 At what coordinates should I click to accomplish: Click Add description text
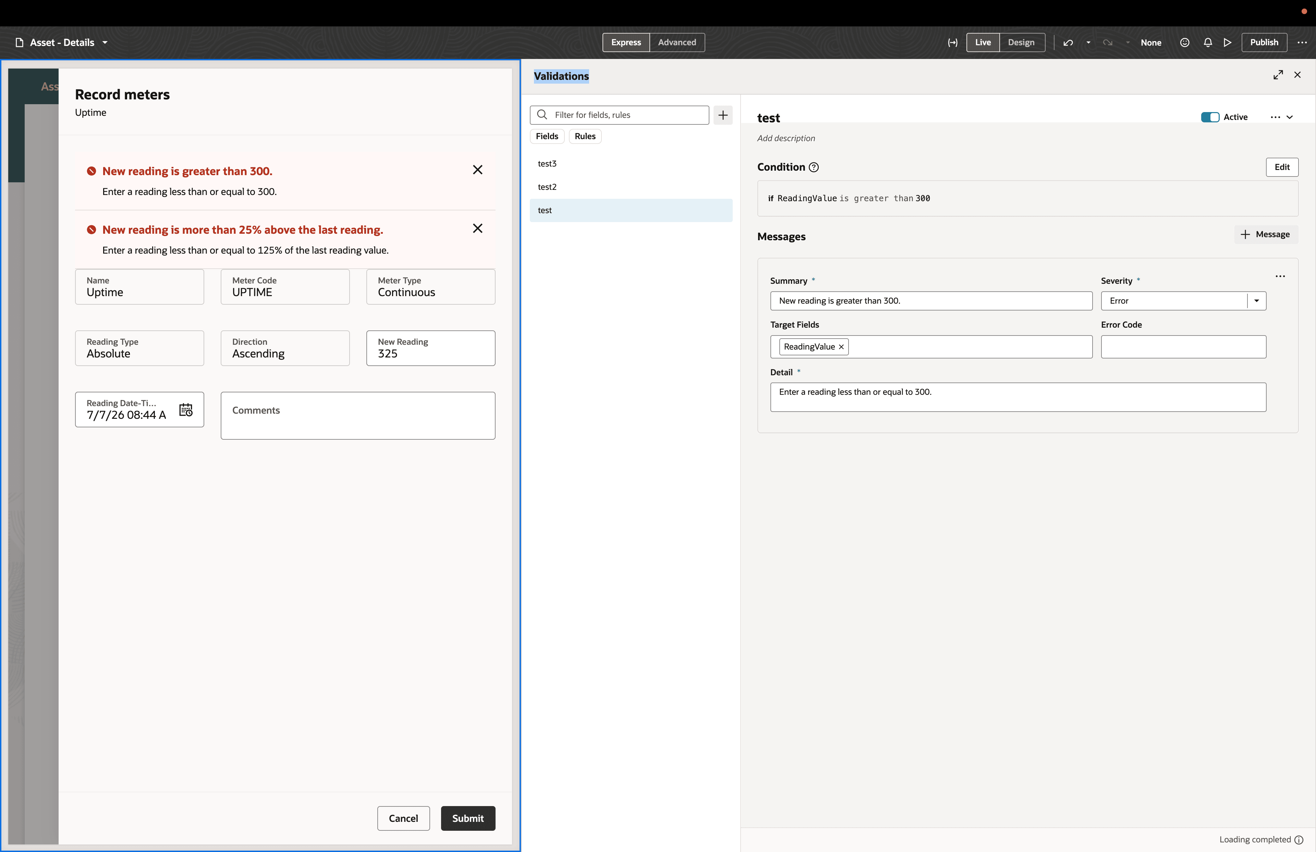(786, 138)
